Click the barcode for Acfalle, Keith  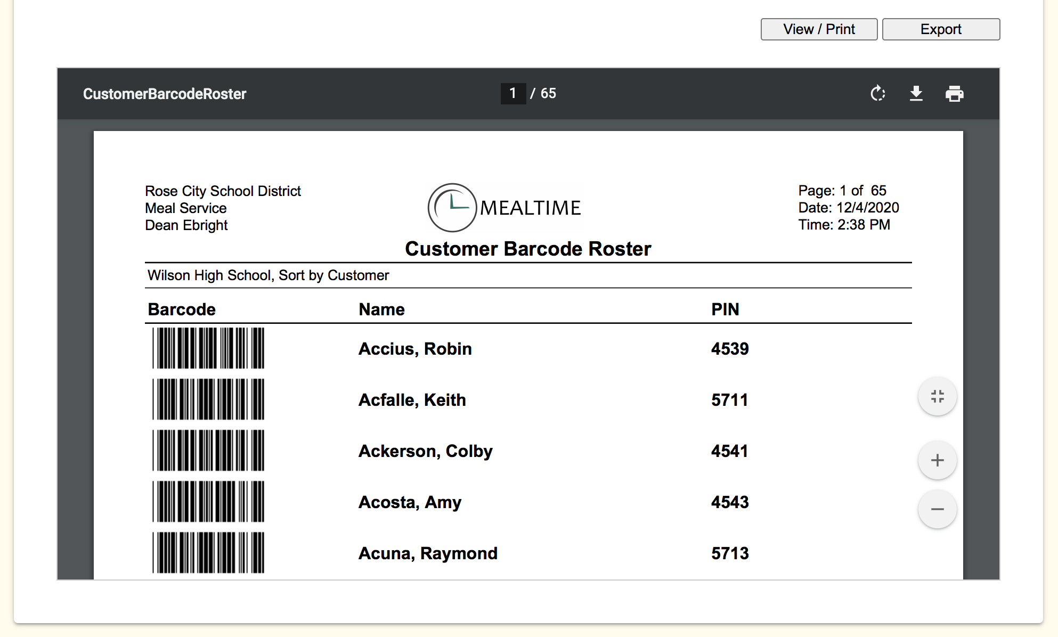208,399
